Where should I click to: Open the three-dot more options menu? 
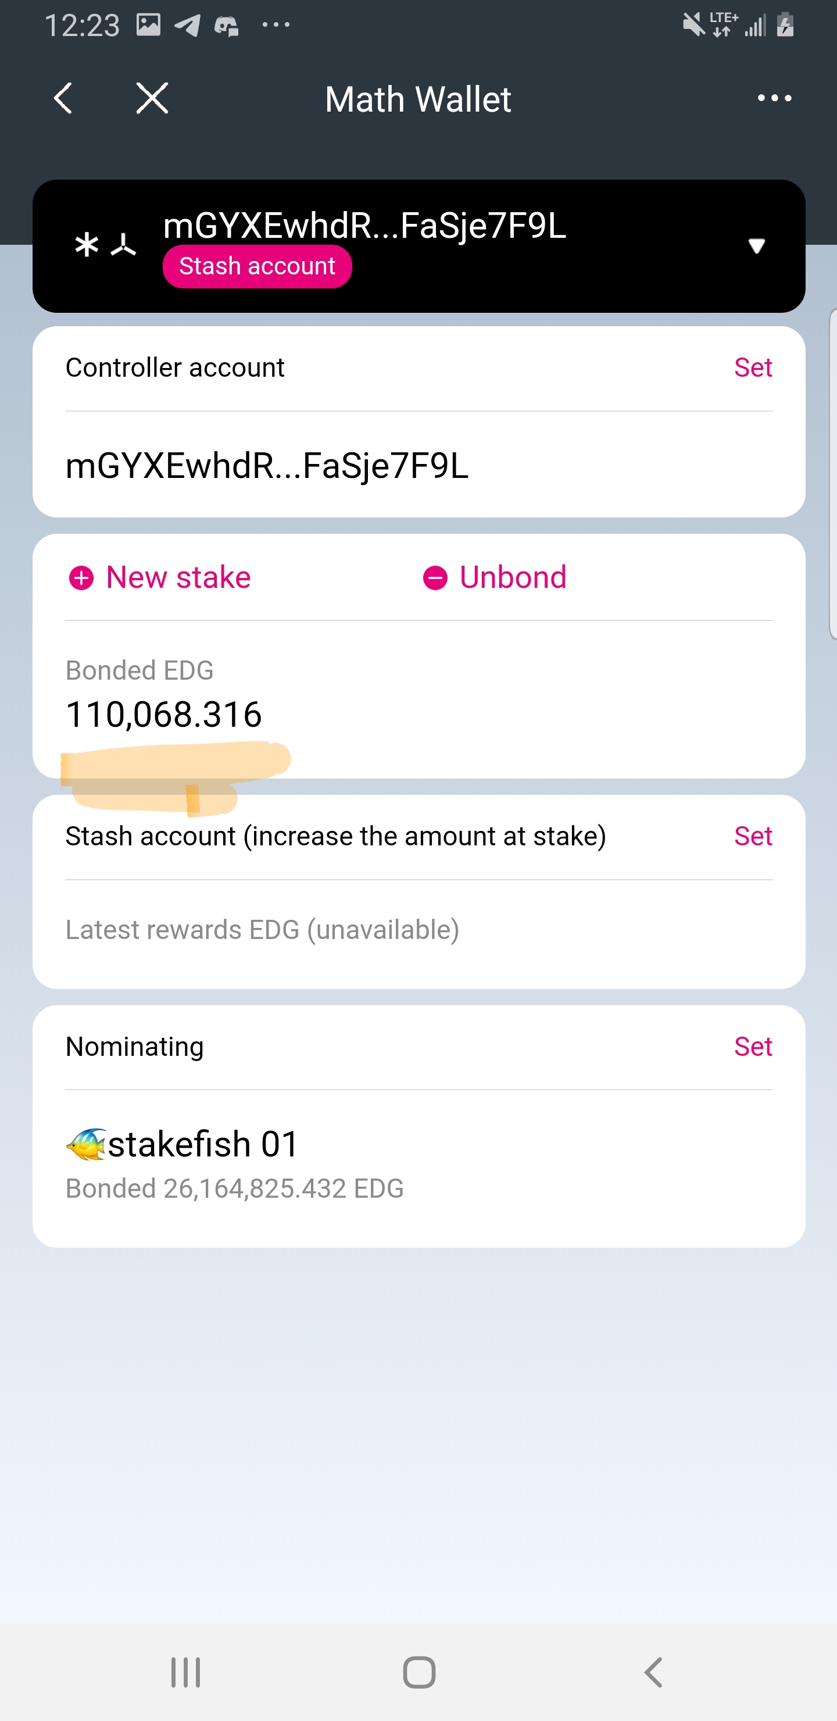tap(774, 99)
